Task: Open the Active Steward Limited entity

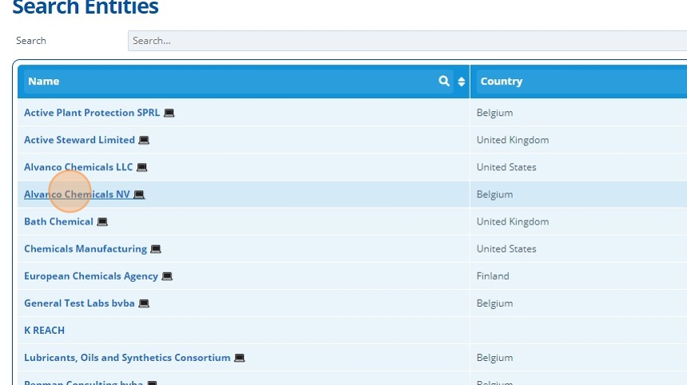Action: [79, 140]
